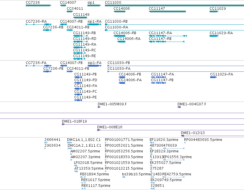Select the CG14007-PB protein label
Viewport: 244px width, 190px height.
coord(71,63)
